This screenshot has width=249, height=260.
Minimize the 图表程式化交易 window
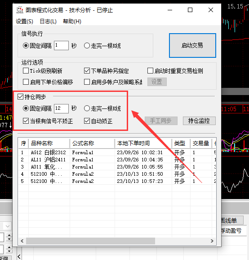(x=170, y=10)
